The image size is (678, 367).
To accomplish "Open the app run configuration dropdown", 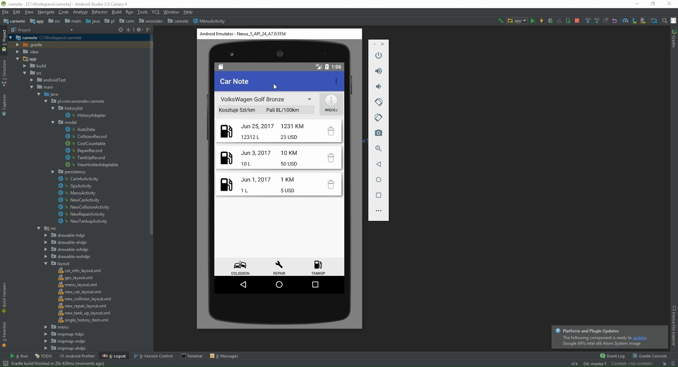I will [517, 21].
